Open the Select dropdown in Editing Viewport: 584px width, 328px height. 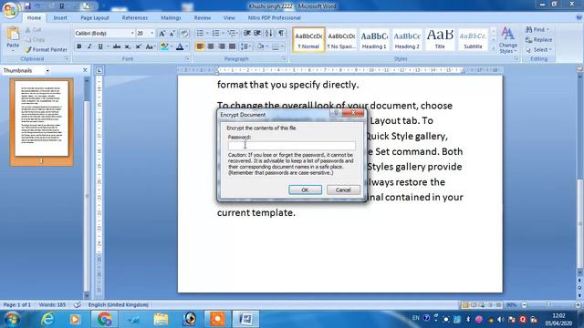539,50
